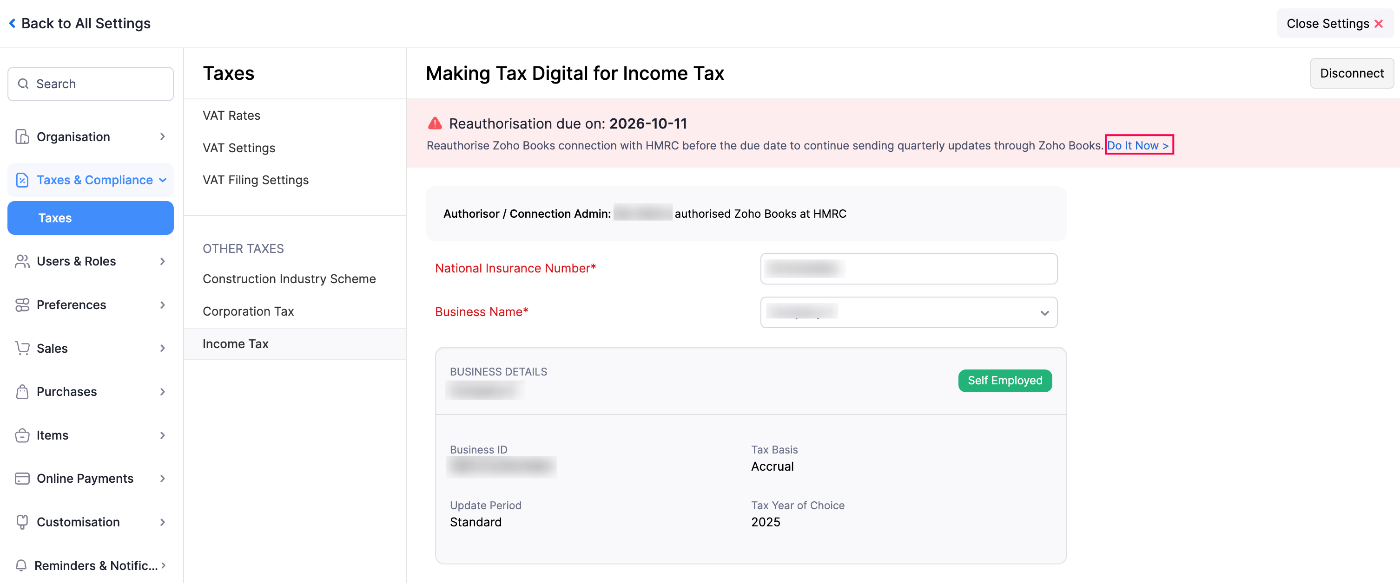Click the Close Settings button
The image size is (1400, 583).
(x=1334, y=23)
